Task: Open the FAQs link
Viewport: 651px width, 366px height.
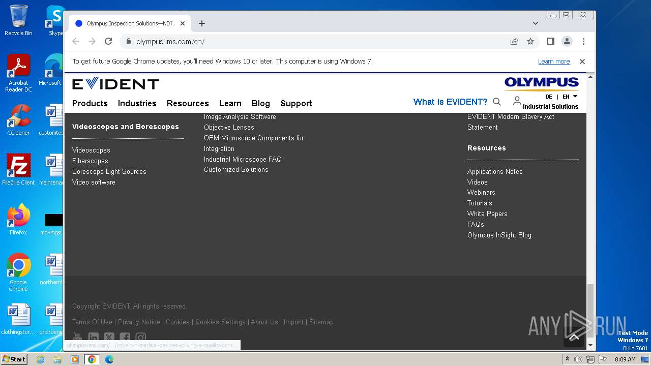Action: coord(476,224)
